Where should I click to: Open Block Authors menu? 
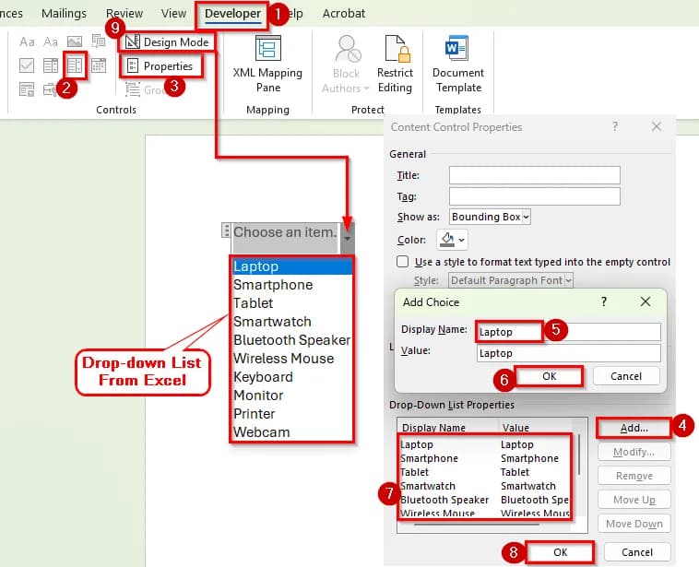(x=346, y=65)
